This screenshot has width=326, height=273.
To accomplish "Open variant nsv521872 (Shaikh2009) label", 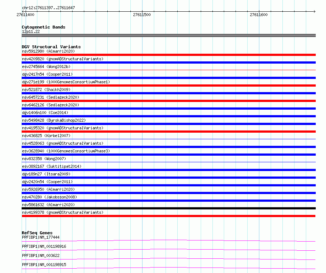I will pos(46,90).
